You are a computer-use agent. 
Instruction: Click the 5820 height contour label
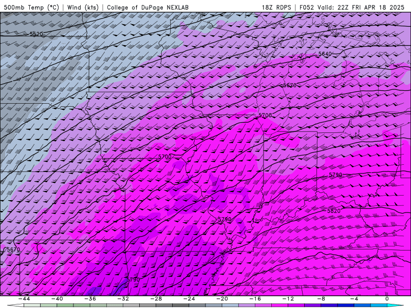click(x=333, y=211)
